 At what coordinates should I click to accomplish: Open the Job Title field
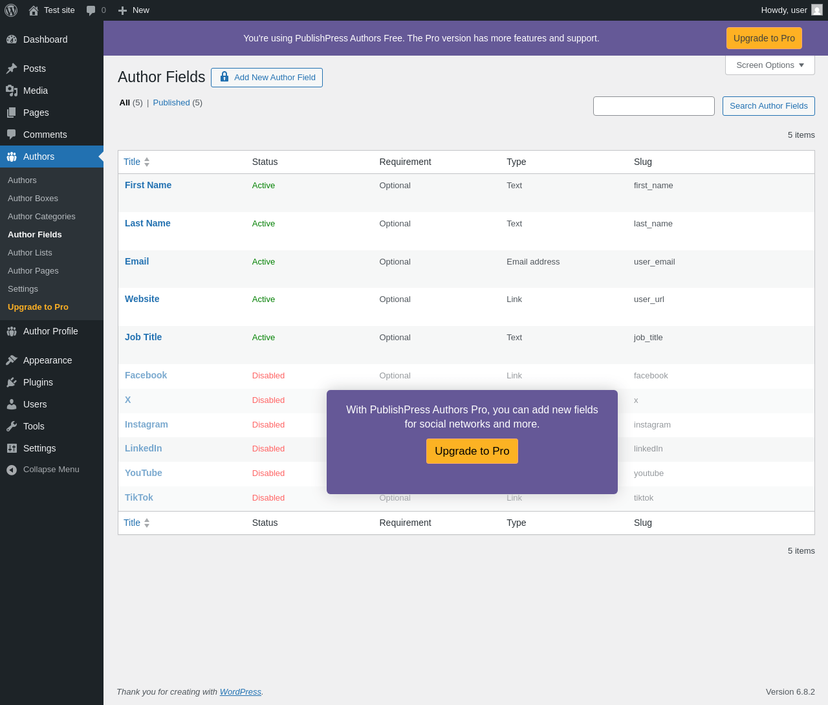tap(143, 337)
